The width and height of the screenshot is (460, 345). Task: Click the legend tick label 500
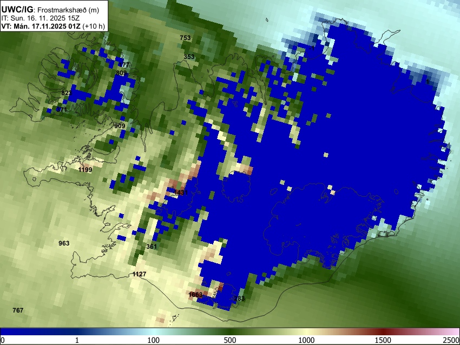click(230, 340)
